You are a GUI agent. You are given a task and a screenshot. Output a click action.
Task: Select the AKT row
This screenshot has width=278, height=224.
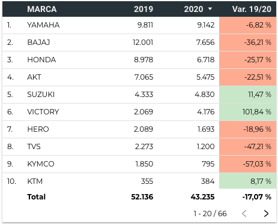pyautogui.click(x=139, y=77)
